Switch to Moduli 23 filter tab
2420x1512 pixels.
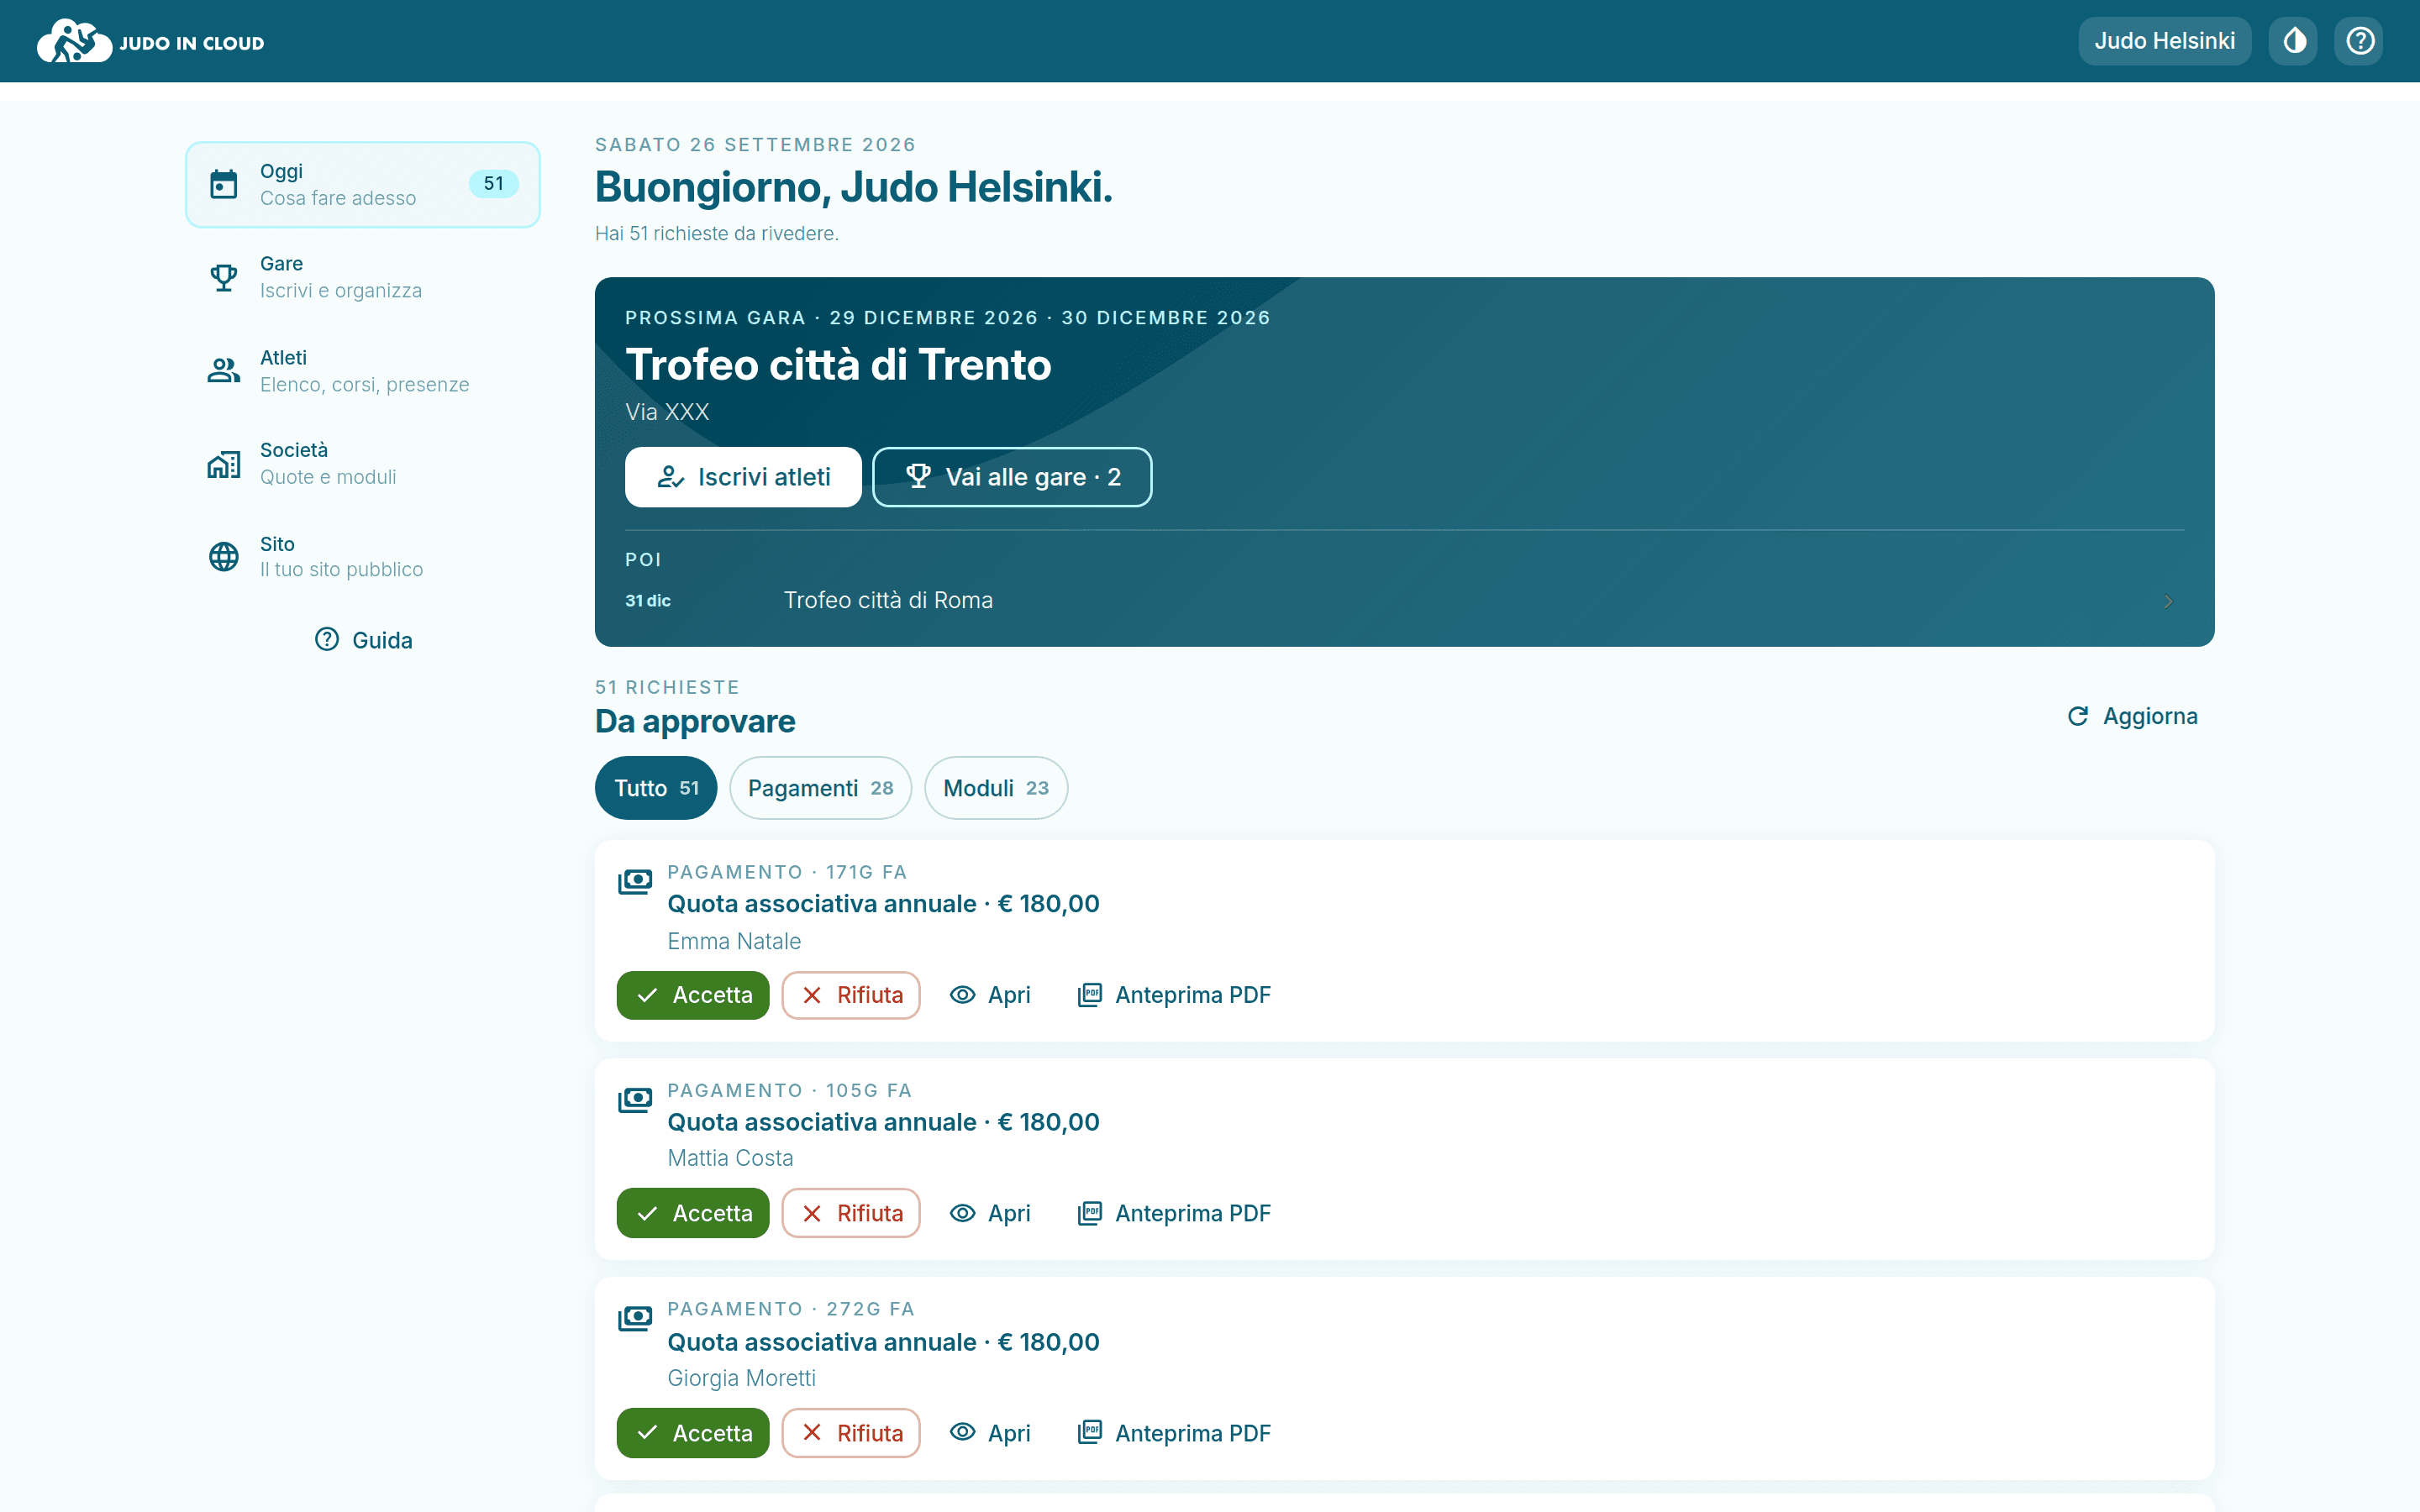tap(996, 788)
